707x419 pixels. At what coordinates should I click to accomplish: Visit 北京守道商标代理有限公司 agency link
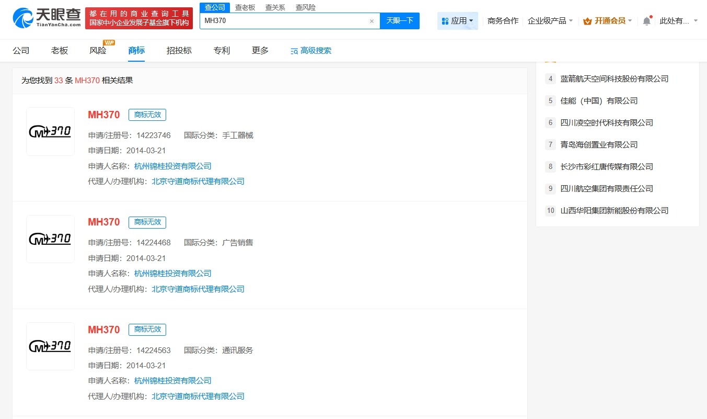click(x=198, y=181)
